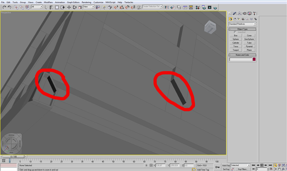The height and width of the screenshot is (171, 287).
Task: Toggle Window/Crossing selection icon
Action: tap(63, 7)
